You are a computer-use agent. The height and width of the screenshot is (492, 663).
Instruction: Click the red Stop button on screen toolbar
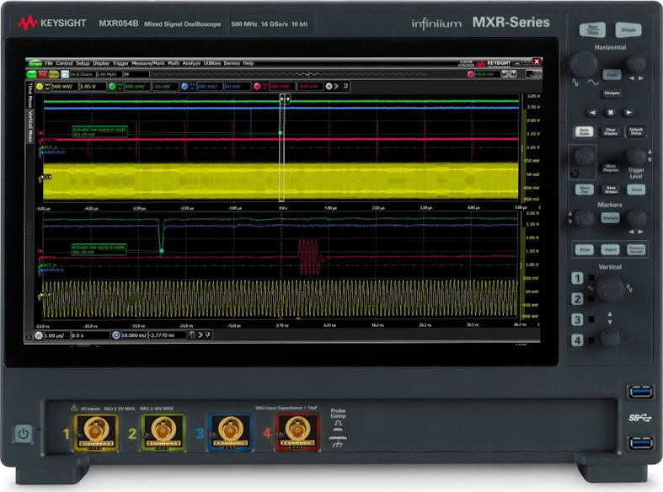coord(42,74)
